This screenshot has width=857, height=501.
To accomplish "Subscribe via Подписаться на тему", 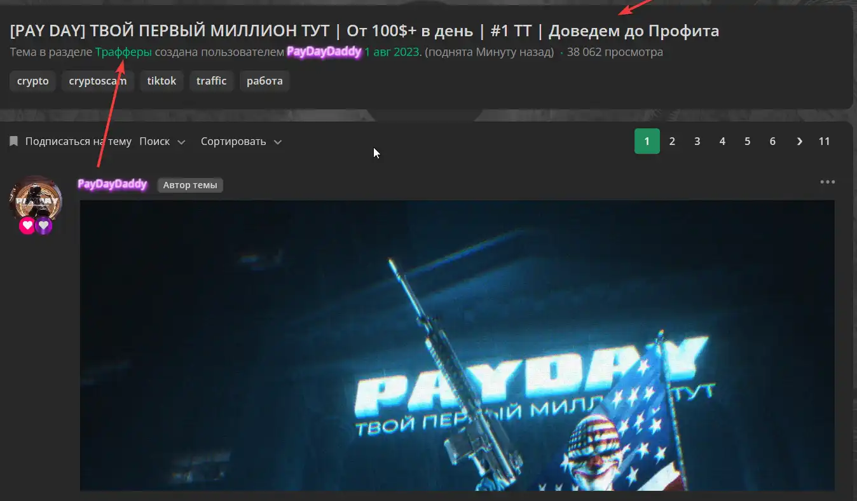I will [78, 141].
